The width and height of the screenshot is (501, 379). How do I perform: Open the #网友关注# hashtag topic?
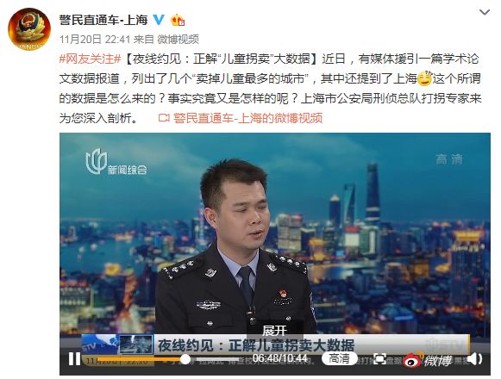[90, 59]
